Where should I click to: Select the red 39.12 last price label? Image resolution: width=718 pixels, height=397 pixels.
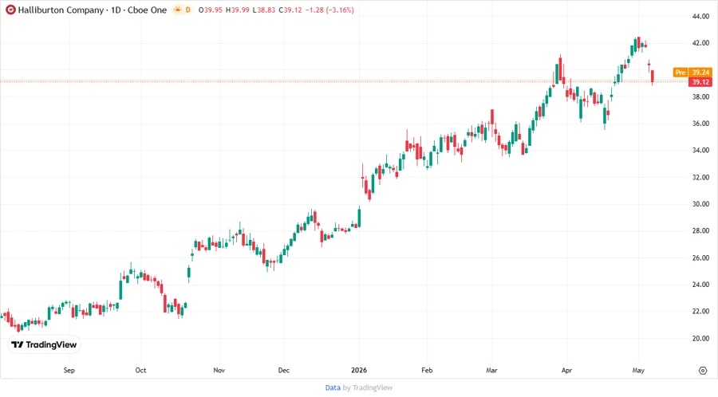(x=700, y=82)
